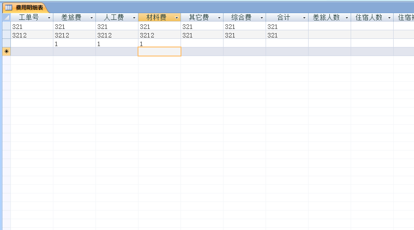Click the select-all corner triangle of datasheet
This screenshot has width=414, height=230.
pos(6,18)
